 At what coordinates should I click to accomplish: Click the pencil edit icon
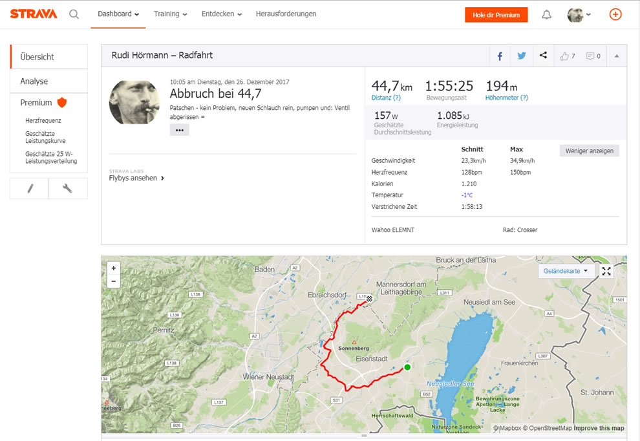(x=29, y=188)
